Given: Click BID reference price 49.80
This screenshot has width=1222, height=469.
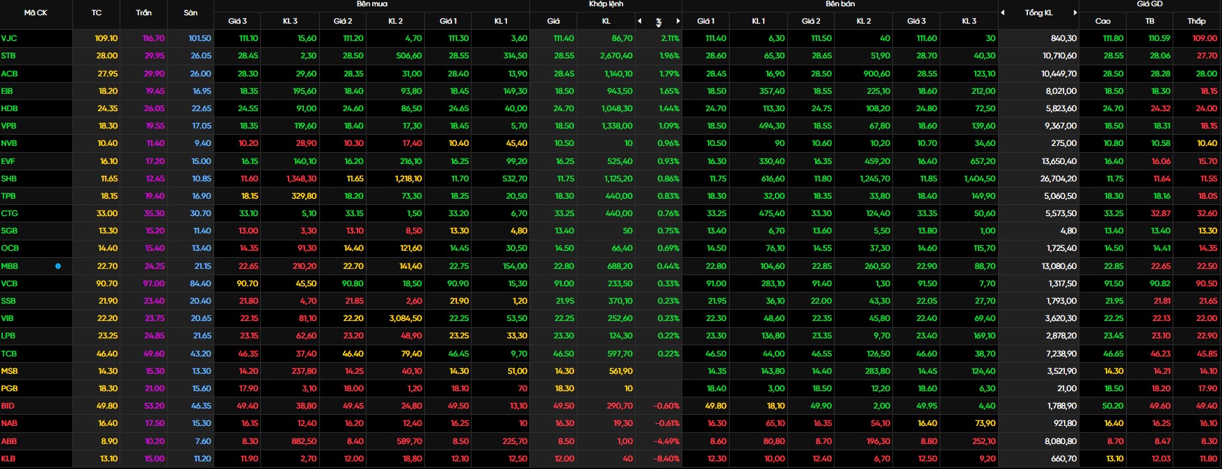Looking at the screenshot, I should click(107, 406).
